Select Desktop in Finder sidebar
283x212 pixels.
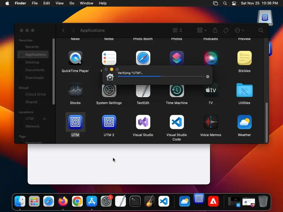(33, 62)
